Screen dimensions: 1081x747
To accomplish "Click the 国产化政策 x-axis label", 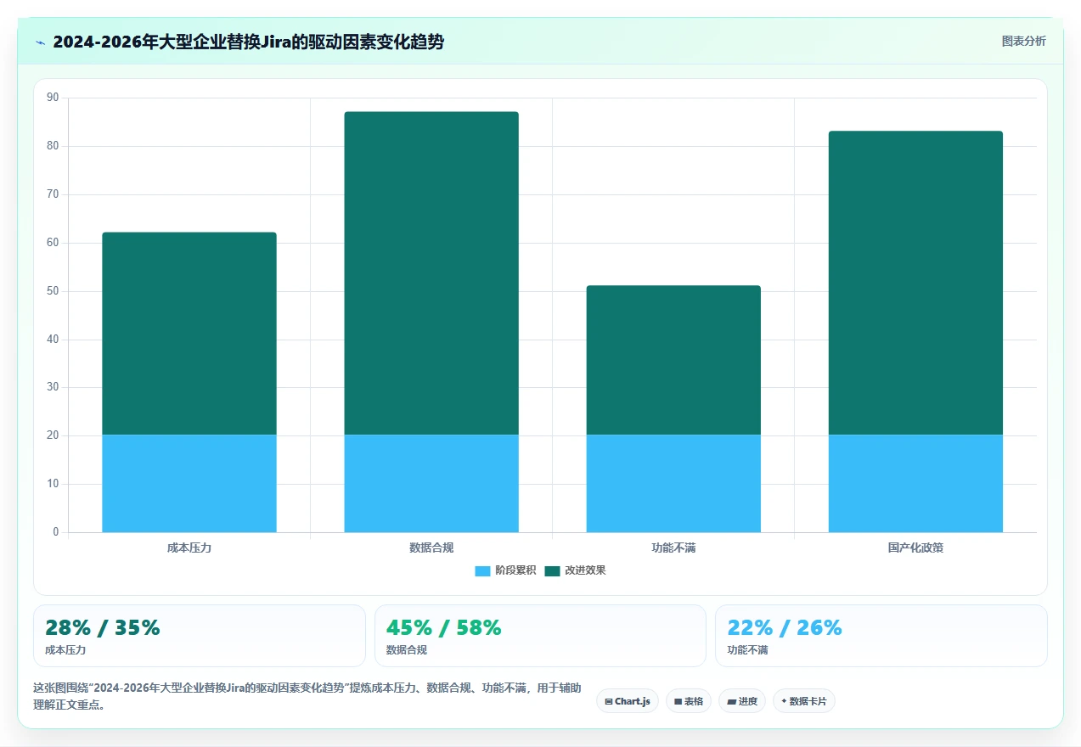I will coord(915,548).
